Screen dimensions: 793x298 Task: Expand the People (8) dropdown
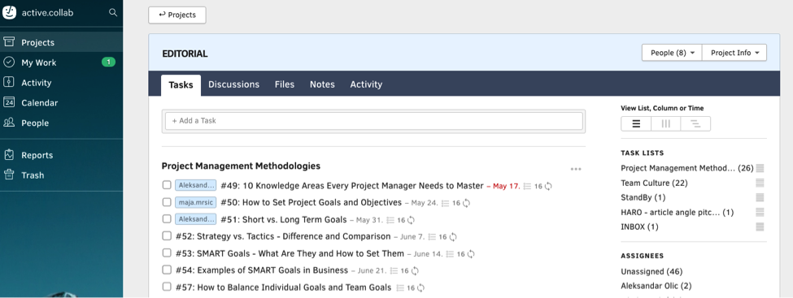point(672,53)
